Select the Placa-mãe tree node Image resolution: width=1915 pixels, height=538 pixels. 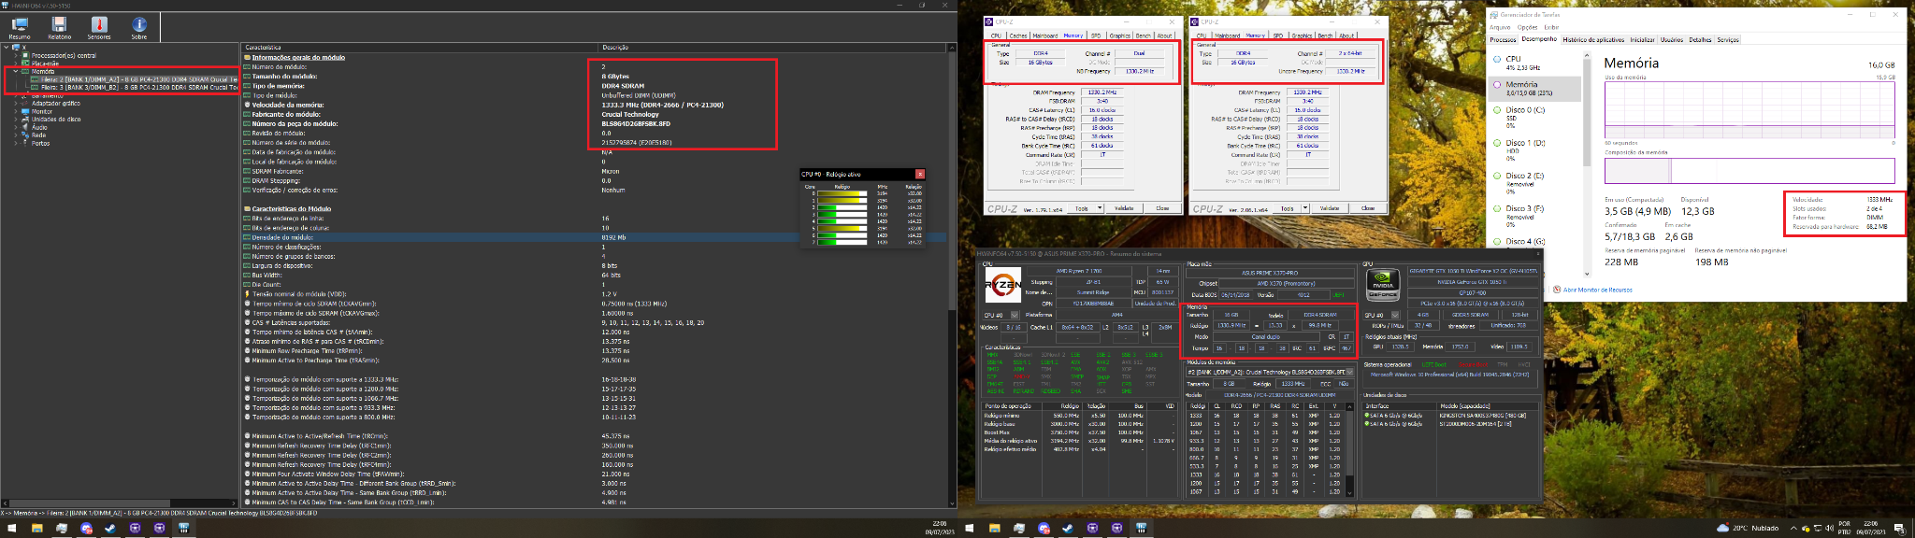point(45,64)
